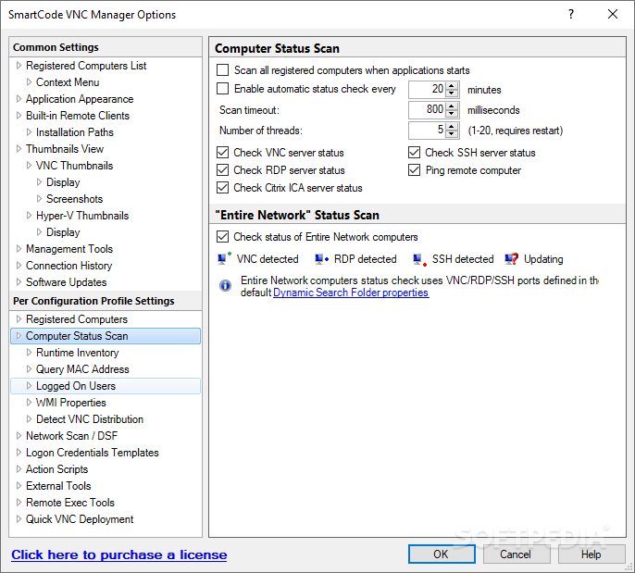Expand arrow next to Application Appearance
The image size is (635, 573).
pyautogui.click(x=19, y=98)
